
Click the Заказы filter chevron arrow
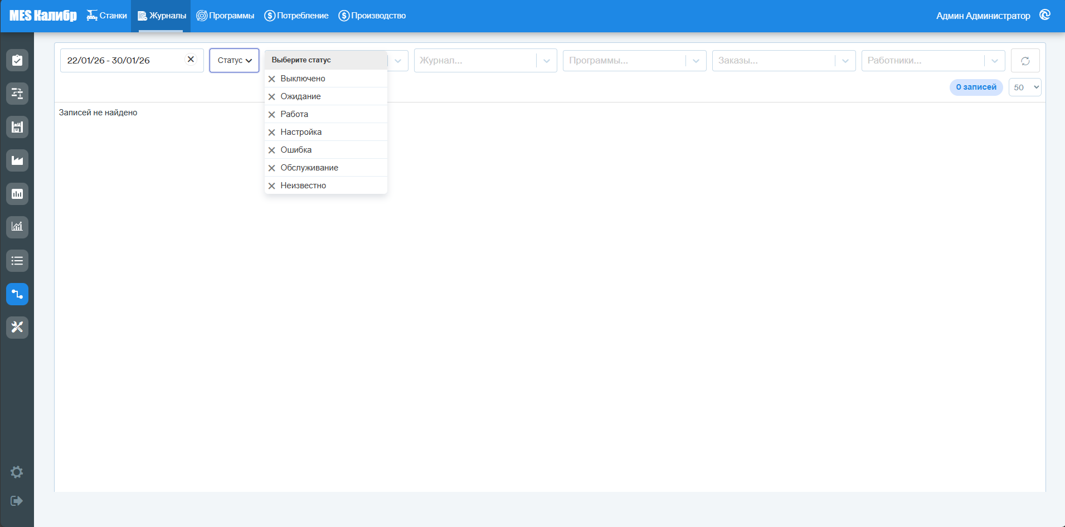point(845,61)
